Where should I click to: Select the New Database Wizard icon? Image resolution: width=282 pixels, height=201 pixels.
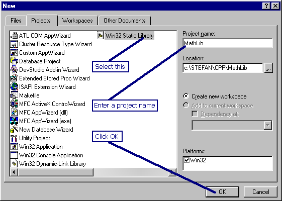coord(14,130)
